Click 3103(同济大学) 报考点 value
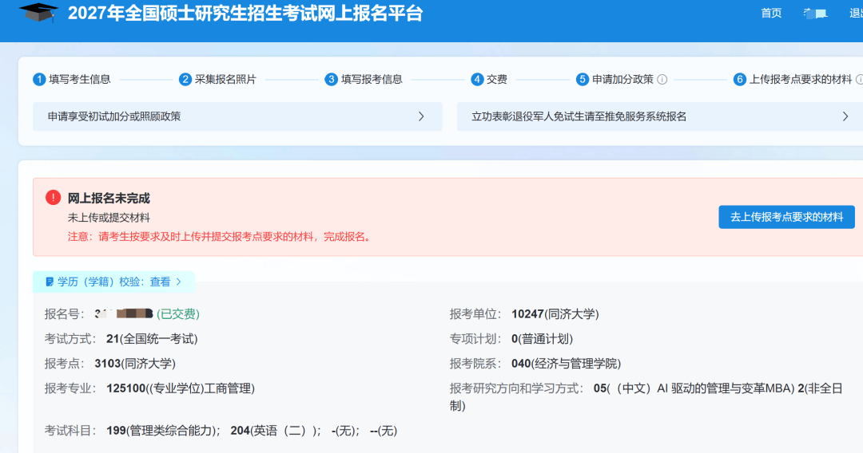 pos(135,364)
